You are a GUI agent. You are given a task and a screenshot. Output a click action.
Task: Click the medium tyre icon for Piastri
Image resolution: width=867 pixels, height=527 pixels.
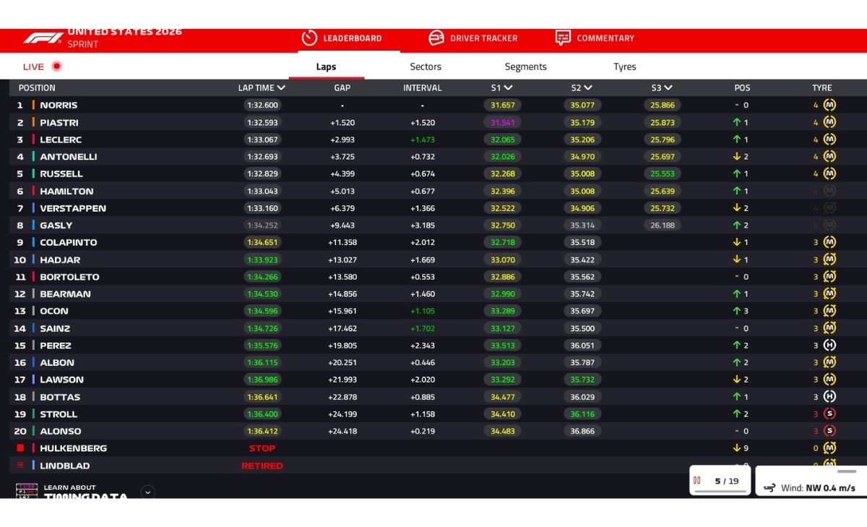click(829, 122)
